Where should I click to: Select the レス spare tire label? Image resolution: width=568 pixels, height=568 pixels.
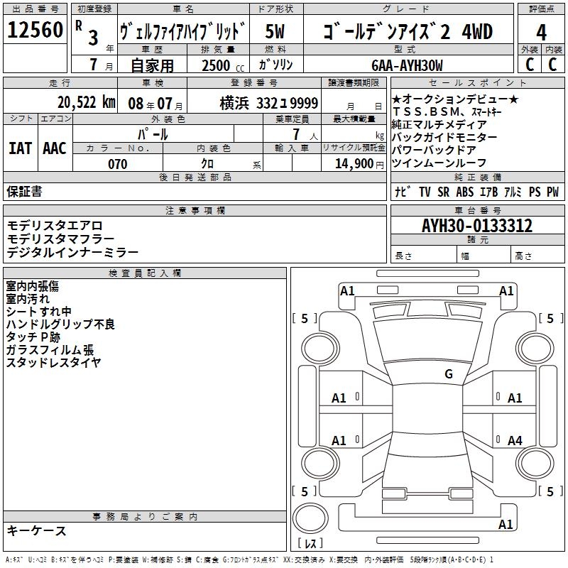tap(310, 542)
